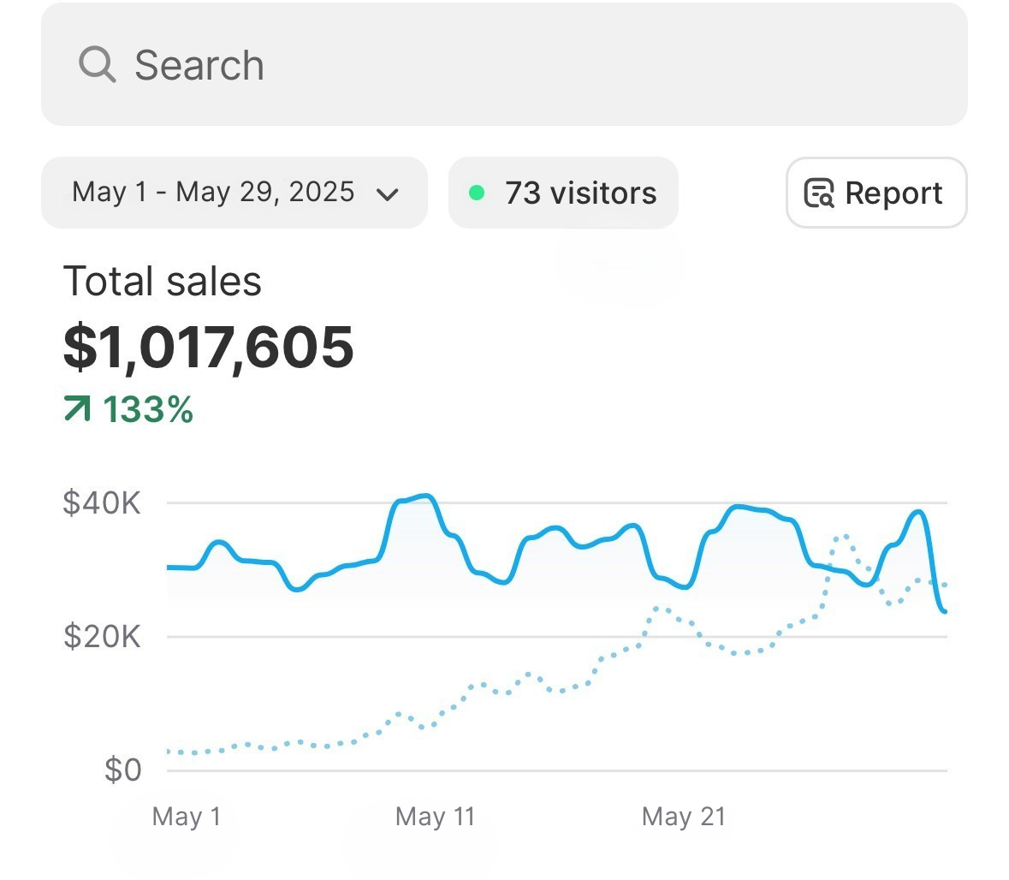Click the chevron inside the date range pill
Image resolution: width=1009 pixels, height=880 pixels.
coord(388,194)
